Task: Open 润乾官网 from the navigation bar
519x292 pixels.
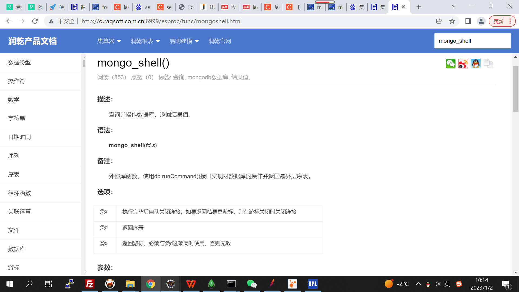Action: pos(220,41)
